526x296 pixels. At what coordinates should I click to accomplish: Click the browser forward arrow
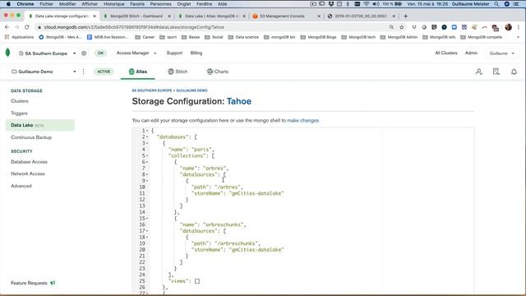[16, 27]
